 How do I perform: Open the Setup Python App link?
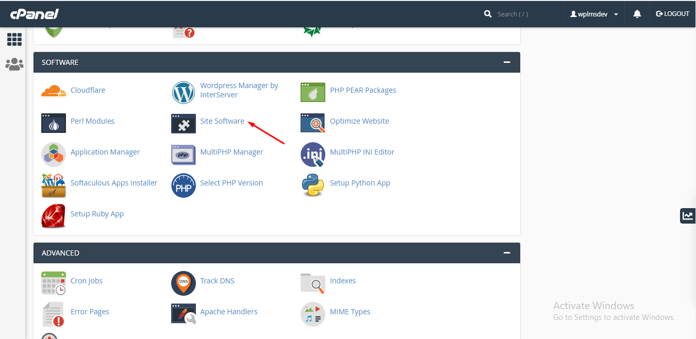tap(360, 183)
